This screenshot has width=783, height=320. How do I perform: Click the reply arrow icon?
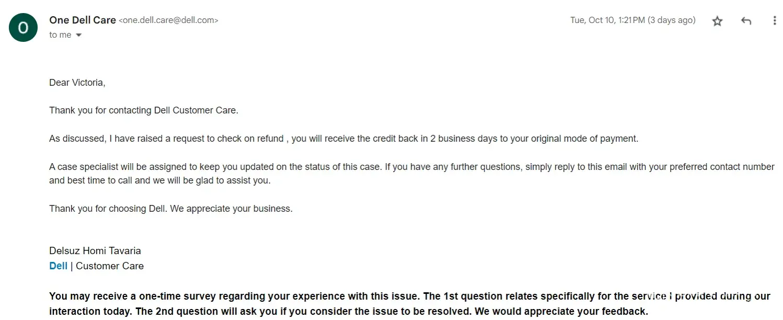pyautogui.click(x=746, y=21)
